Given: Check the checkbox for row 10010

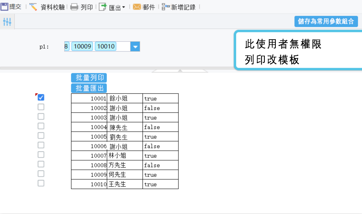Looking at the screenshot, I should tap(41, 183).
